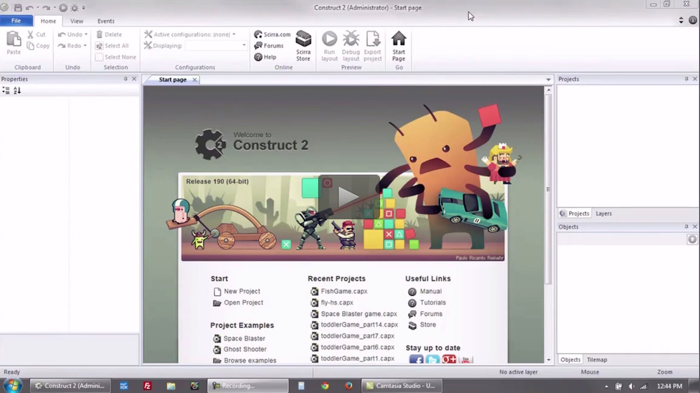Open Scirra.com from the Online group

(x=272, y=34)
